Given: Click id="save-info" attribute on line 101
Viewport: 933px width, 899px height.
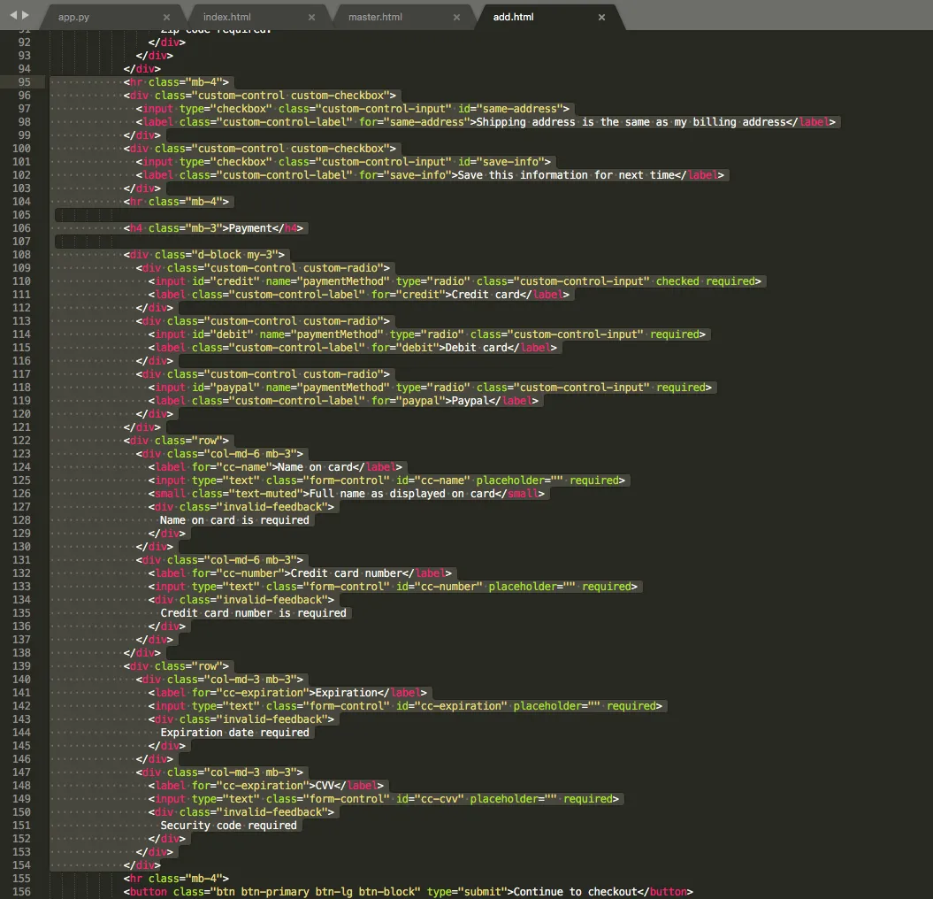Looking at the screenshot, I should pos(501,162).
